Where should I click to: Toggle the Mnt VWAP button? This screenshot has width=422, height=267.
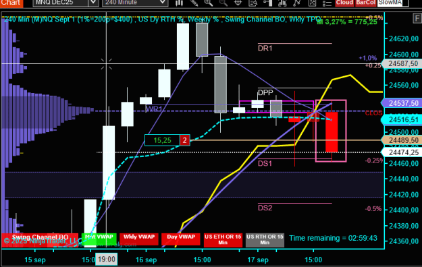coord(99,239)
